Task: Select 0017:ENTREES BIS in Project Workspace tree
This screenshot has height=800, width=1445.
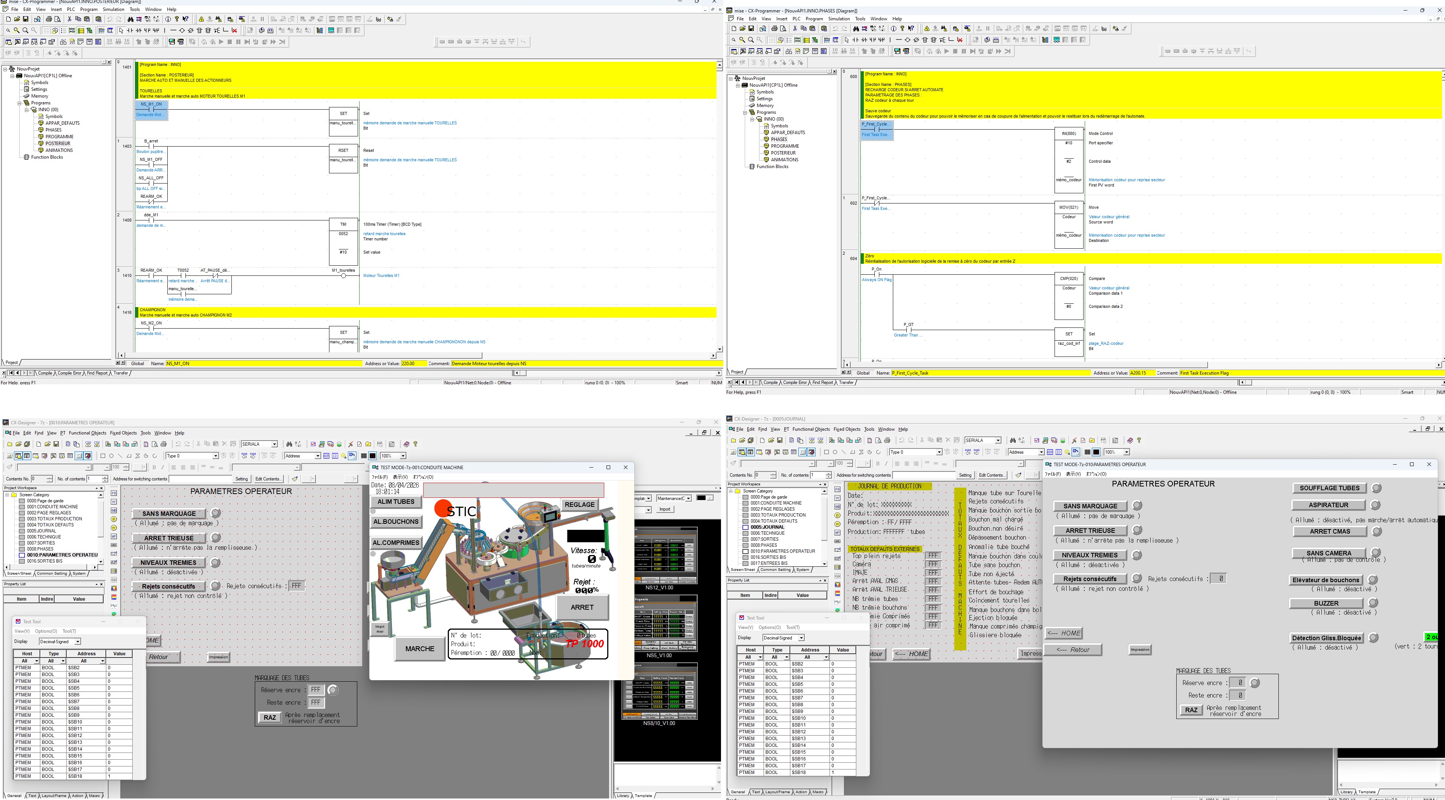Action: [768, 563]
